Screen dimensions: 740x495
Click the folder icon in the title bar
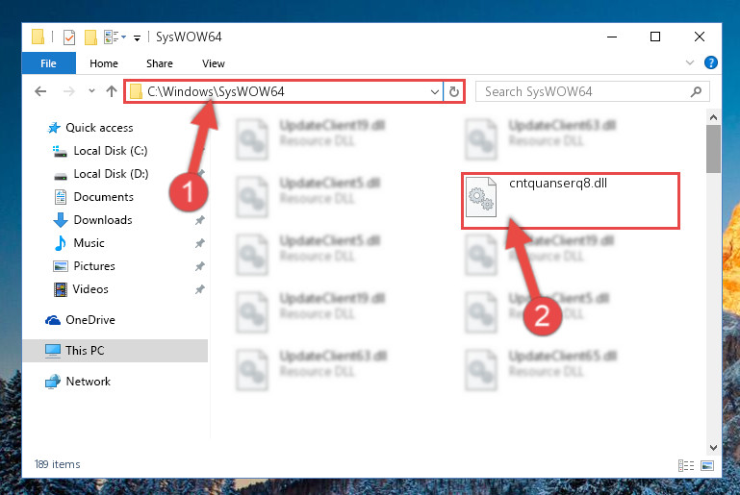(x=38, y=37)
